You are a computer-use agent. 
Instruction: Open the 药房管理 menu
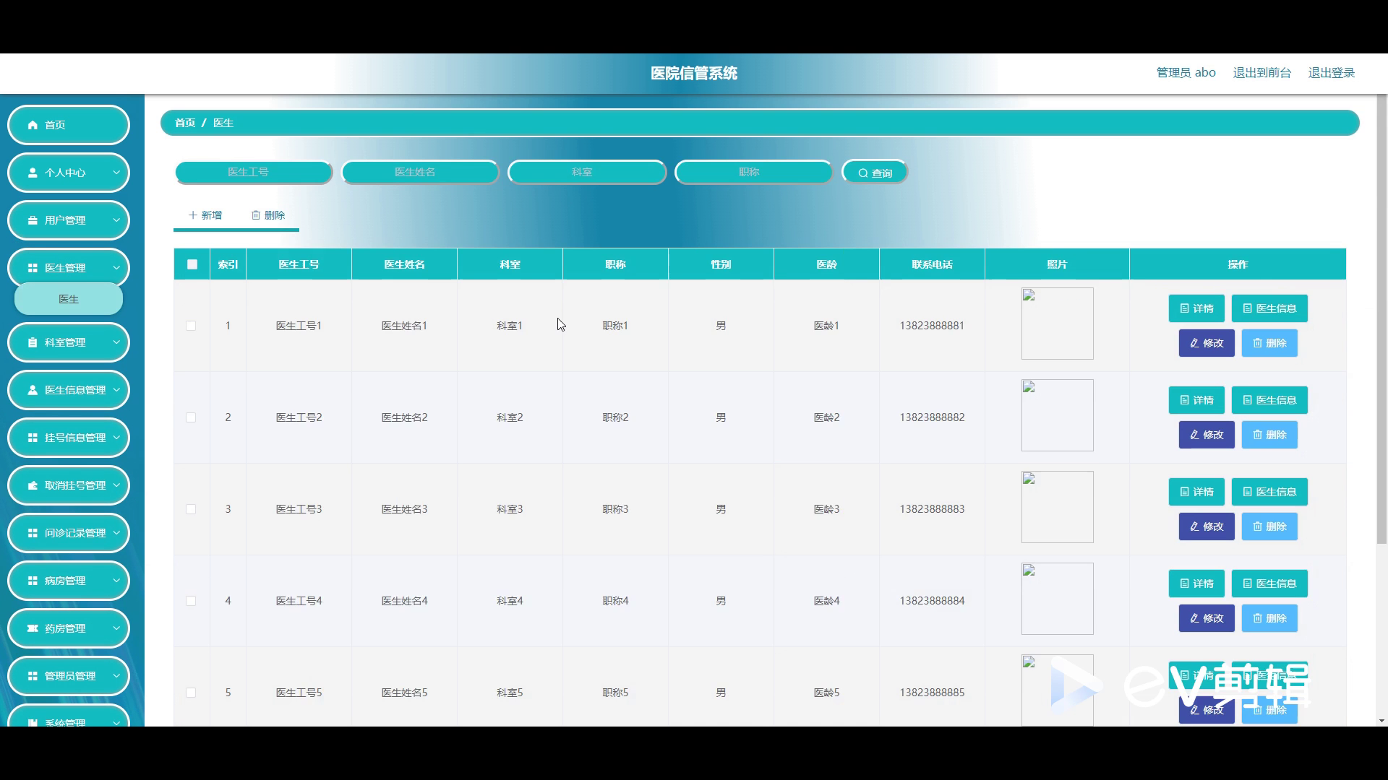coord(69,628)
